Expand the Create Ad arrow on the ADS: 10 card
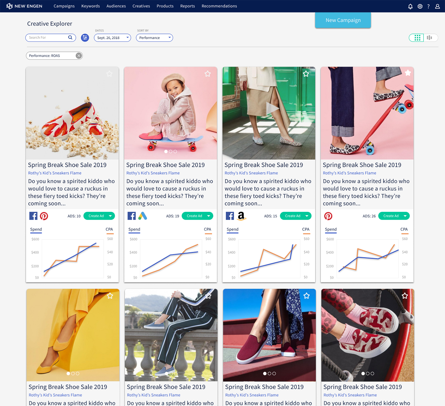Image resolution: width=445 pixels, height=406 pixels. click(110, 216)
